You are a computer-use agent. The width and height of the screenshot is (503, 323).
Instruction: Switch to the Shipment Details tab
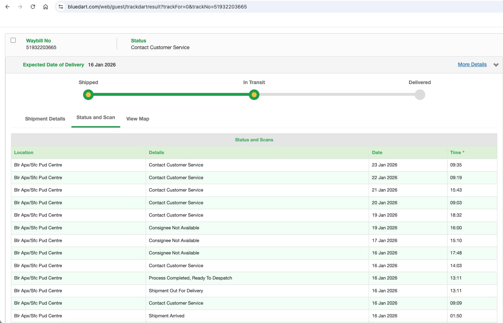(45, 119)
